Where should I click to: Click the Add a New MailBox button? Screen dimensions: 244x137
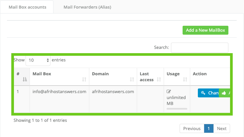click(x=205, y=30)
